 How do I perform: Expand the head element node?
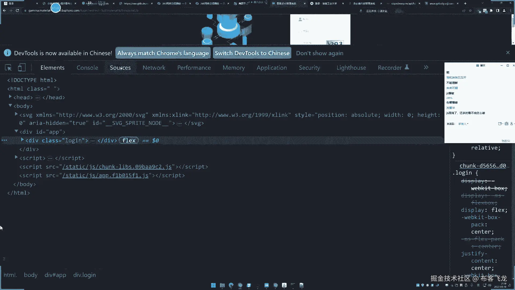click(10, 97)
